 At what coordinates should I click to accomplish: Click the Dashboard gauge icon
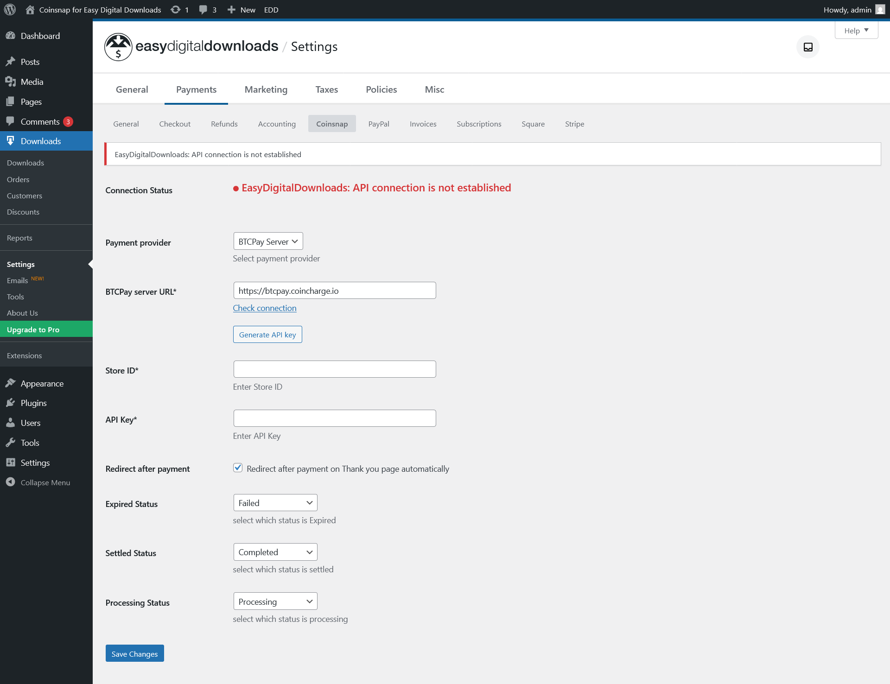coord(11,36)
